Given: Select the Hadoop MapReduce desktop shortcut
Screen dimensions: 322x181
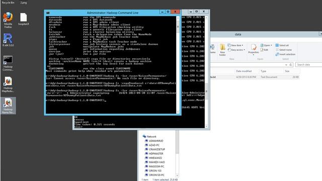Looking at the screenshot, I should [8, 84].
